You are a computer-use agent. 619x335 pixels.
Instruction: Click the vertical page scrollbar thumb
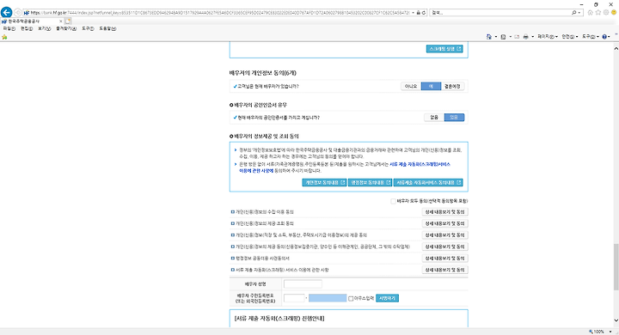pyautogui.click(x=616, y=267)
